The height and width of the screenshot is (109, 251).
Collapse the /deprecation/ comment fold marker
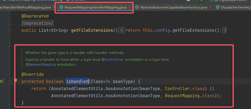tap(10, 23)
